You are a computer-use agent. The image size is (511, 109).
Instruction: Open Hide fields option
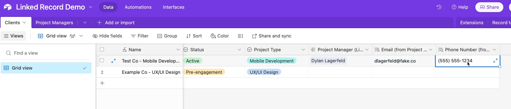point(107,36)
